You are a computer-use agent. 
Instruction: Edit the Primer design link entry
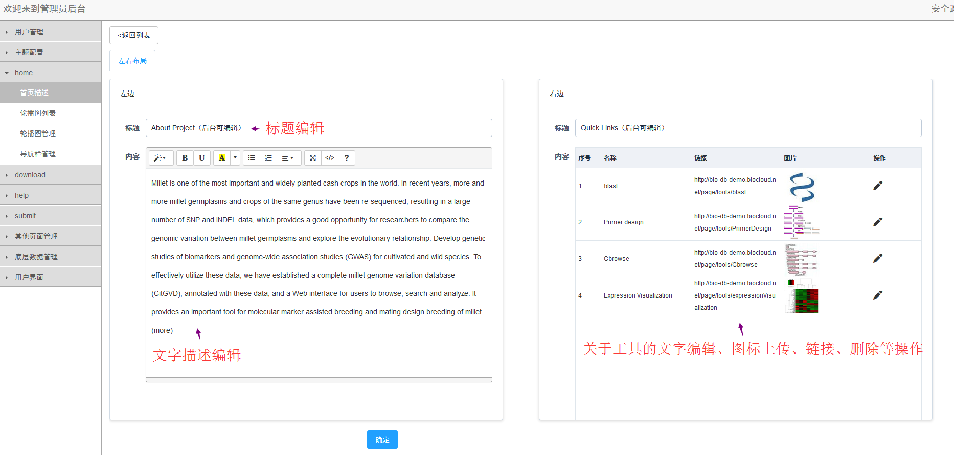coord(877,222)
